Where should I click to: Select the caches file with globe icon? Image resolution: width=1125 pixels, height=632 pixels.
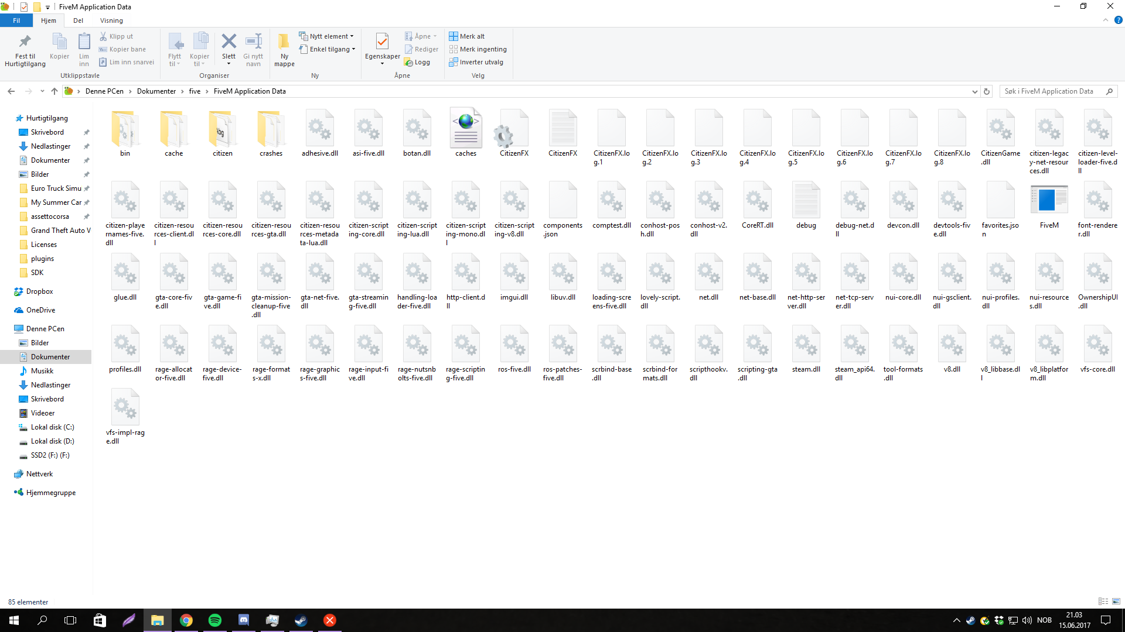coord(466,133)
